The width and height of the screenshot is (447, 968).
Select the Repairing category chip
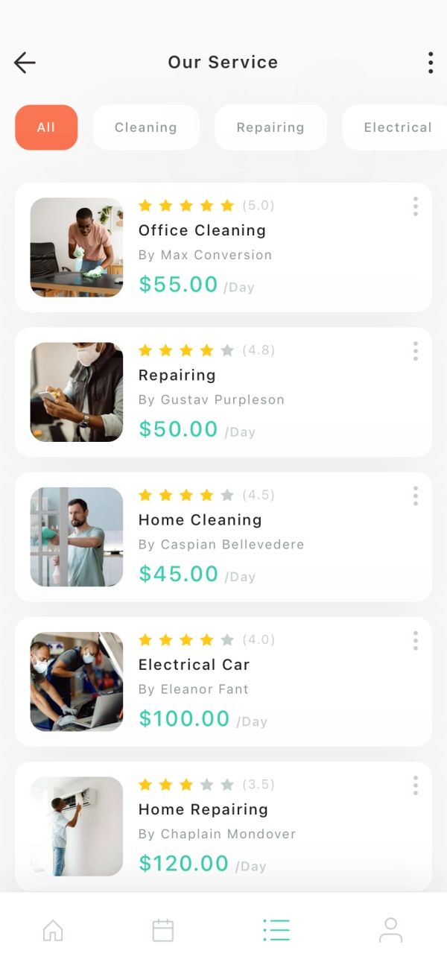point(270,127)
